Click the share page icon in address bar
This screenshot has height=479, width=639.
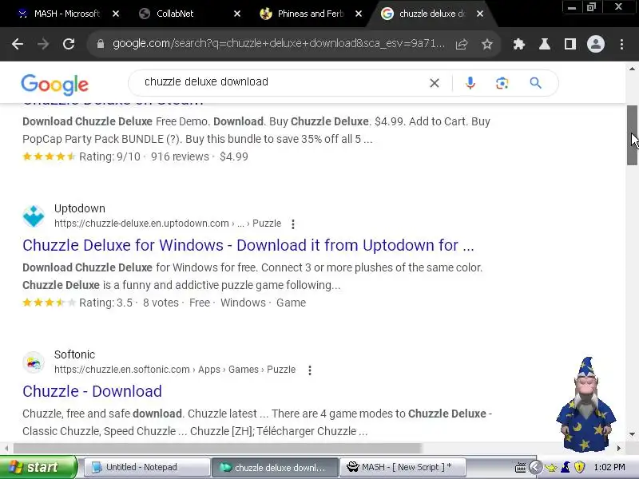coord(462,44)
